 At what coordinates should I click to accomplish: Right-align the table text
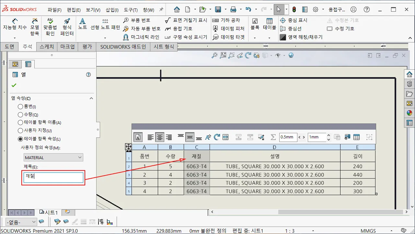click(169, 137)
